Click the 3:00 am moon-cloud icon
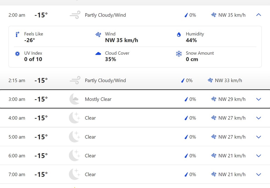 coord(75,99)
